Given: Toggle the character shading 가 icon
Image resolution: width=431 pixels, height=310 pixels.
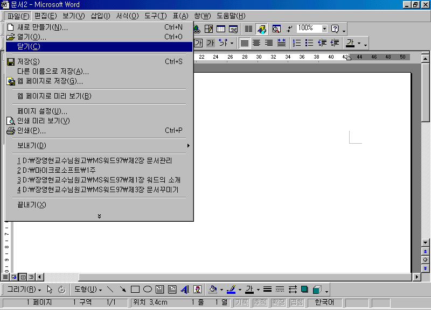Looking at the screenshot, I should coord(210,43).
